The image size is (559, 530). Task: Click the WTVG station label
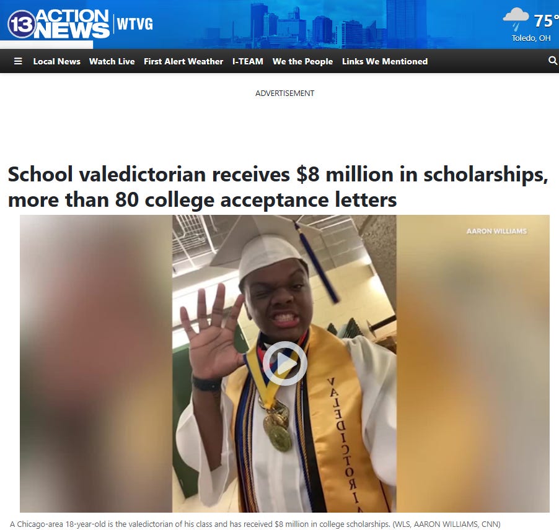pyautogui.click(x=134, y=24)
